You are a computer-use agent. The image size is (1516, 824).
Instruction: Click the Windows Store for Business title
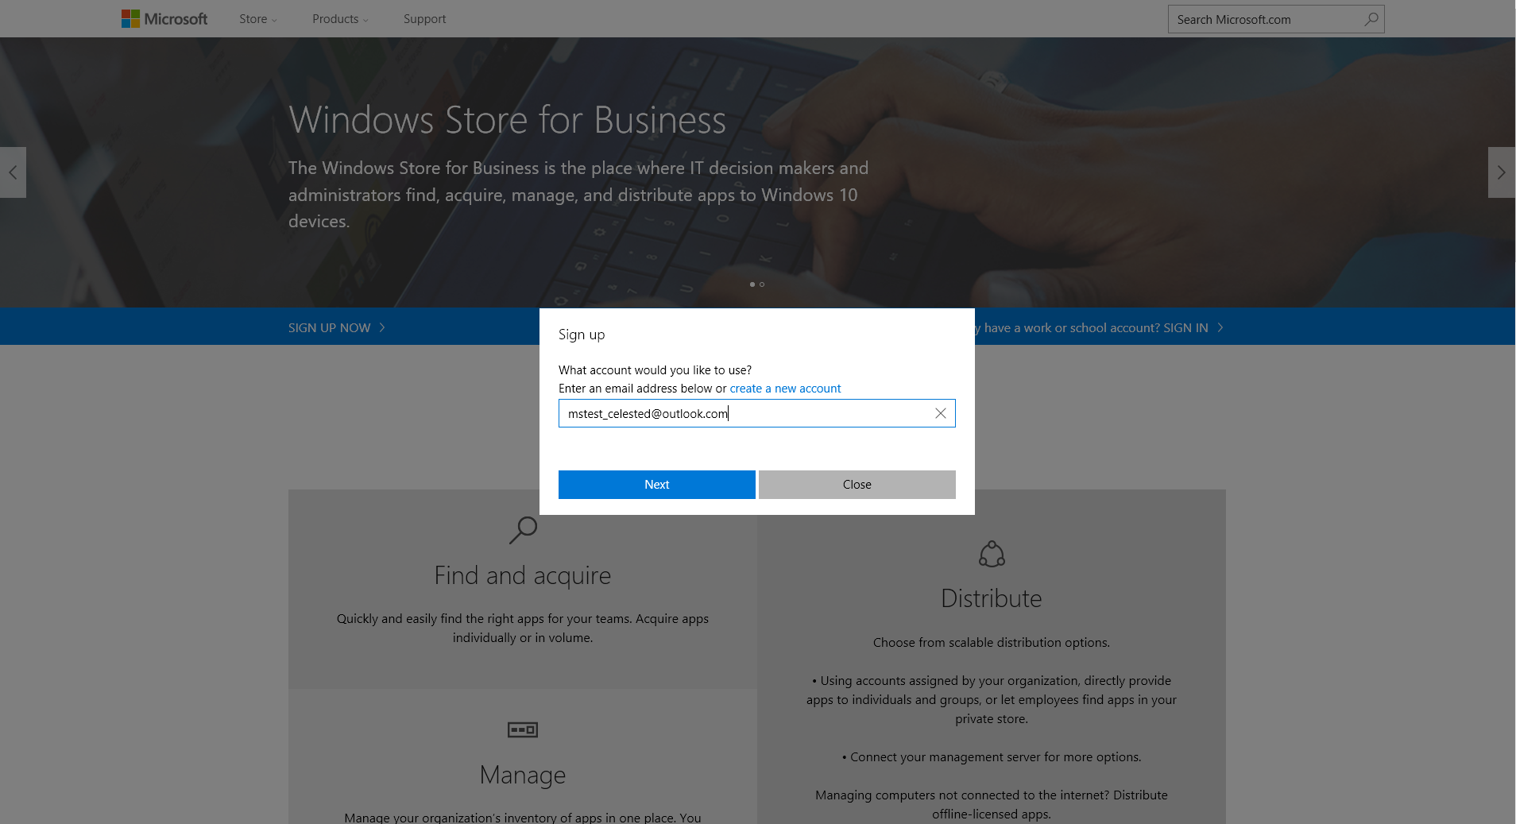click(508, 120)
